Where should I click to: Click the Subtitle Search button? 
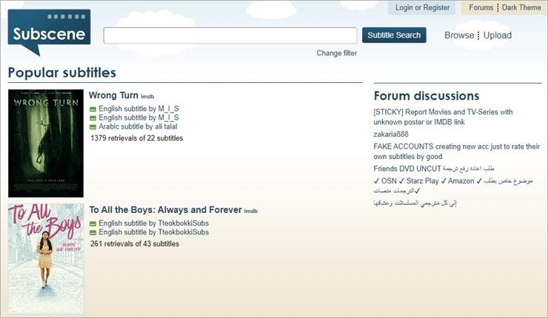(x=394, y=35)
